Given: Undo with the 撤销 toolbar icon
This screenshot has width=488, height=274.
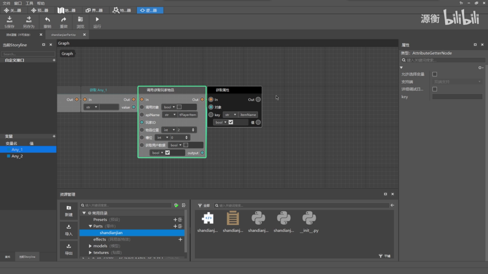Looking at the screenshot, I should 47,20.
